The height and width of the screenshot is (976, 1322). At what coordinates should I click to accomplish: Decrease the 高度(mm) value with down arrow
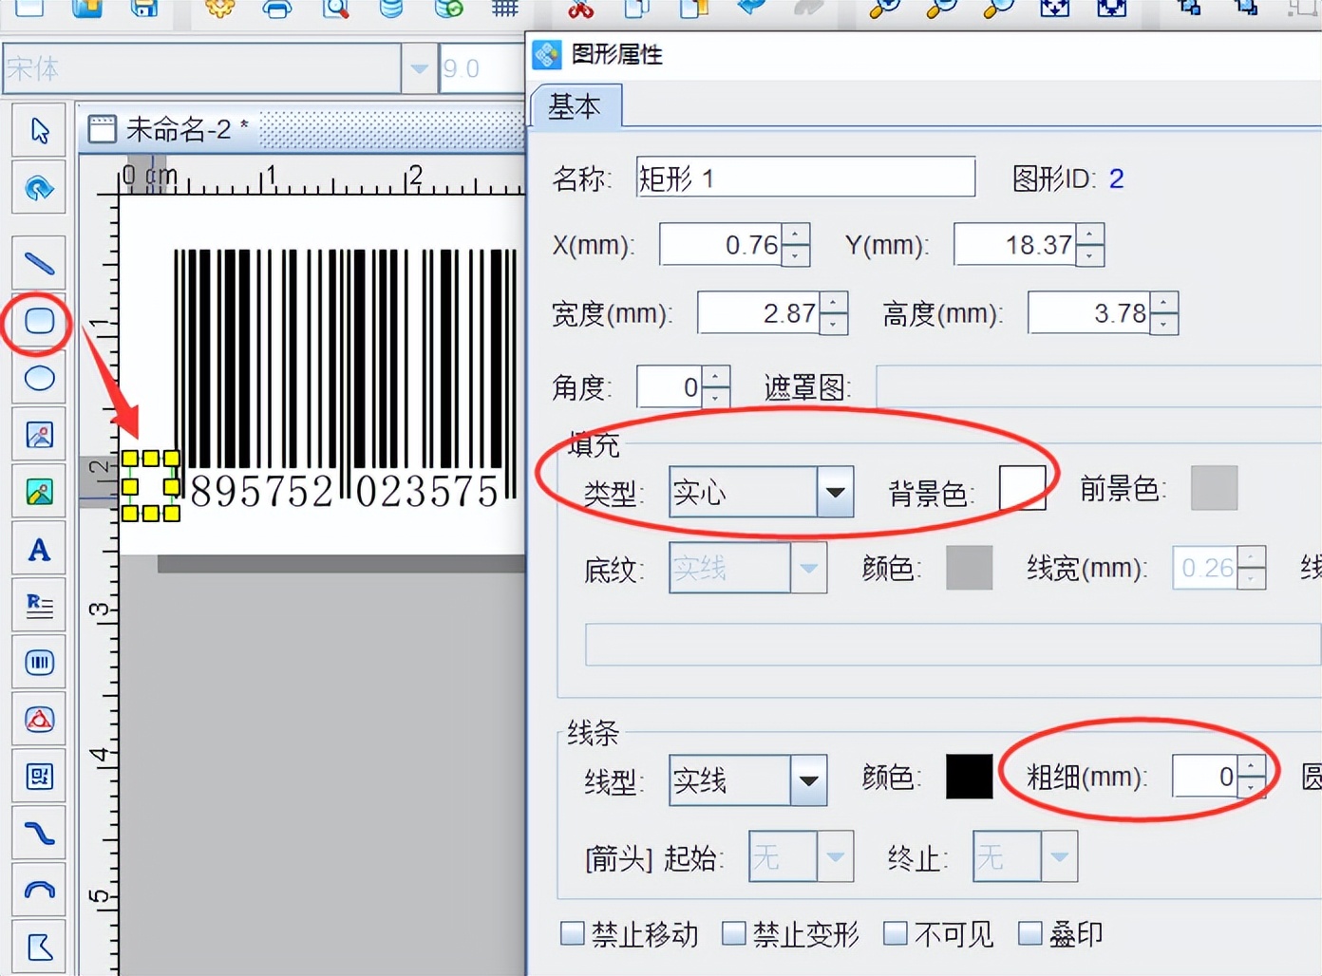click(x=1163, y=324)
